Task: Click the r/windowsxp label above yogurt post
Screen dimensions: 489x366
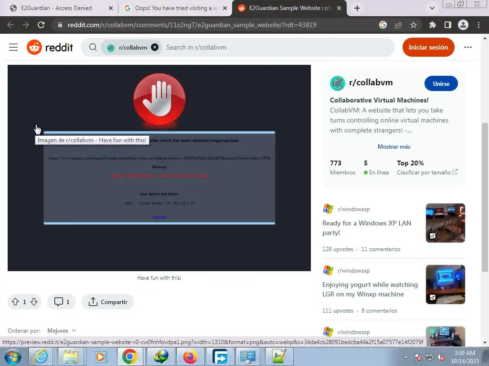Action: tap(354, 271)
